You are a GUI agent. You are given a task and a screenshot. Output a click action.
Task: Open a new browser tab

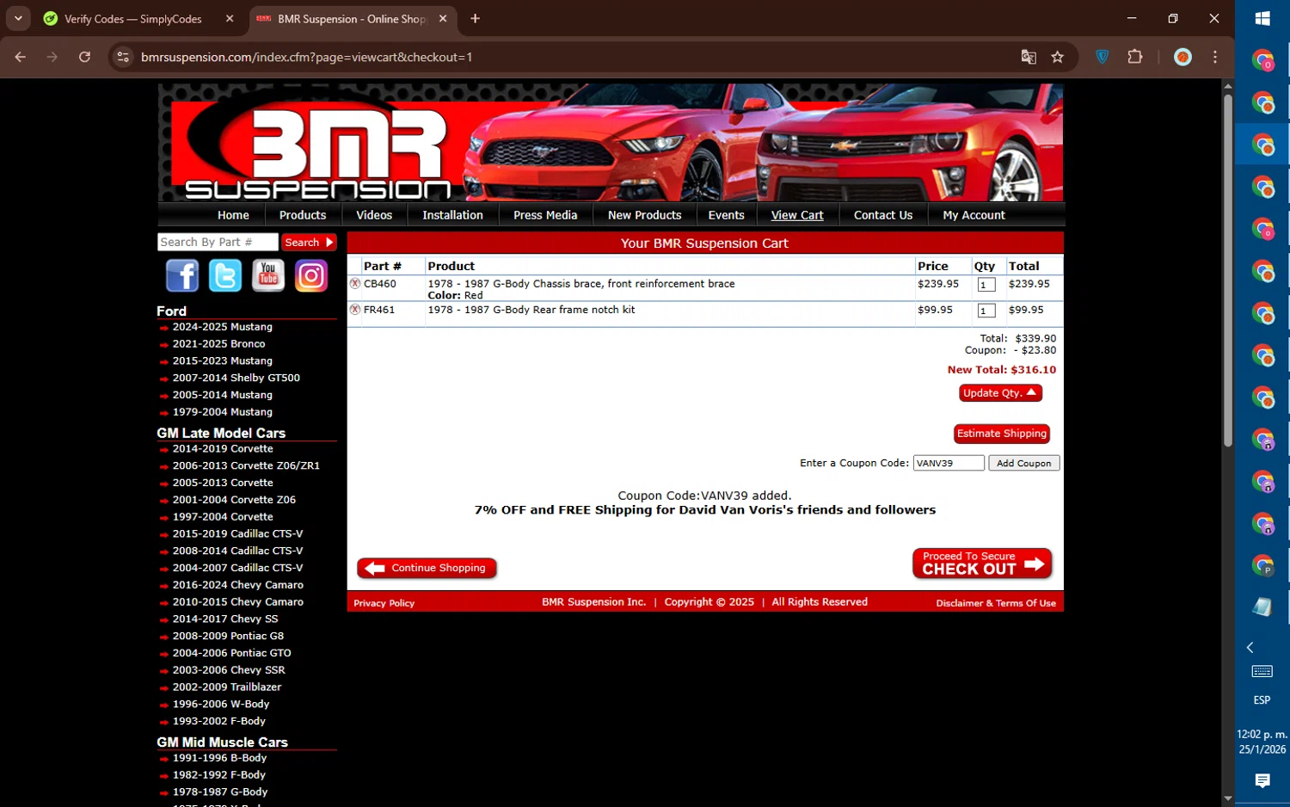tap(475, 18)
